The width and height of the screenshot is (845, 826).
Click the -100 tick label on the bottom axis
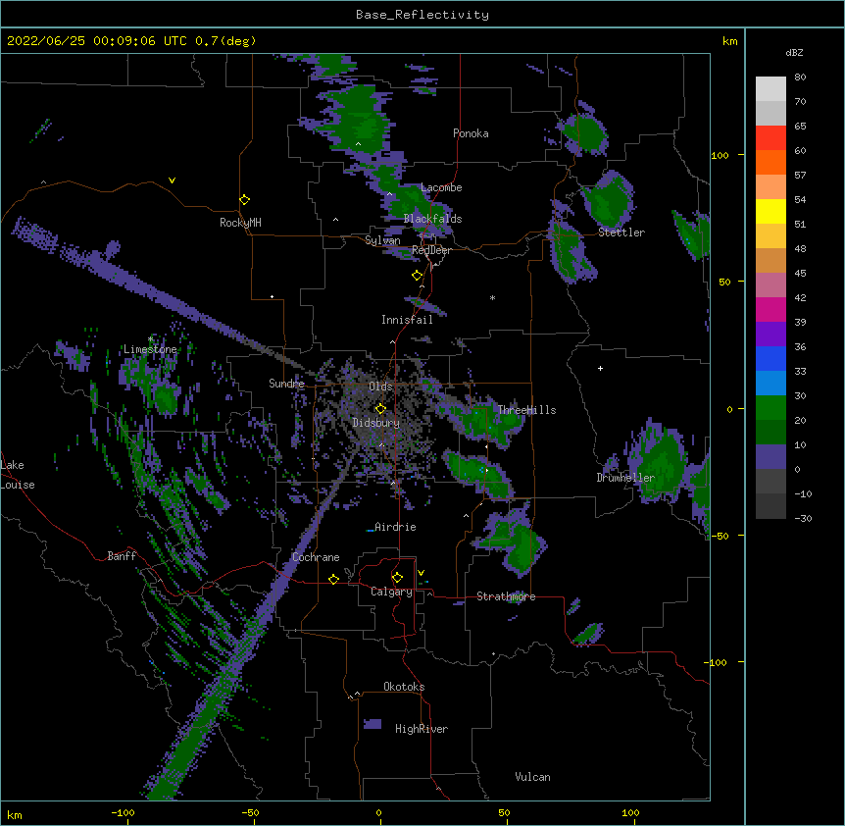pyautogui.click(x=123, y=812)
